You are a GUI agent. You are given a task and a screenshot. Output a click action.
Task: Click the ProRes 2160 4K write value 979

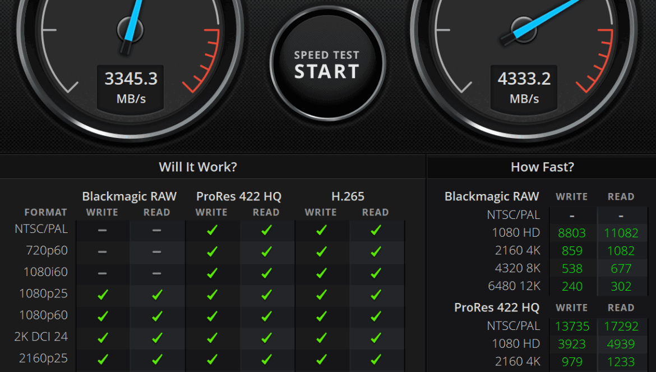tap(572, 362)
